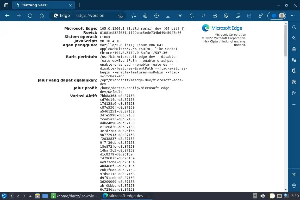Open the update notifier tray icon
The image size is (300, 200).
pyautogui.click(x=285, y=195)
